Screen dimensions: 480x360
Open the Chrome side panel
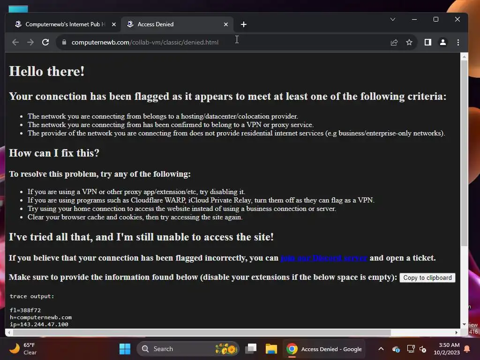click(427, 42)
